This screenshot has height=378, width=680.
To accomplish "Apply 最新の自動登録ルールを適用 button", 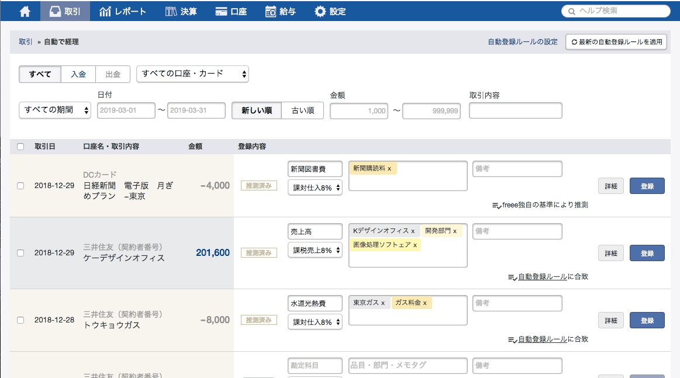I will tap(616, 42).
